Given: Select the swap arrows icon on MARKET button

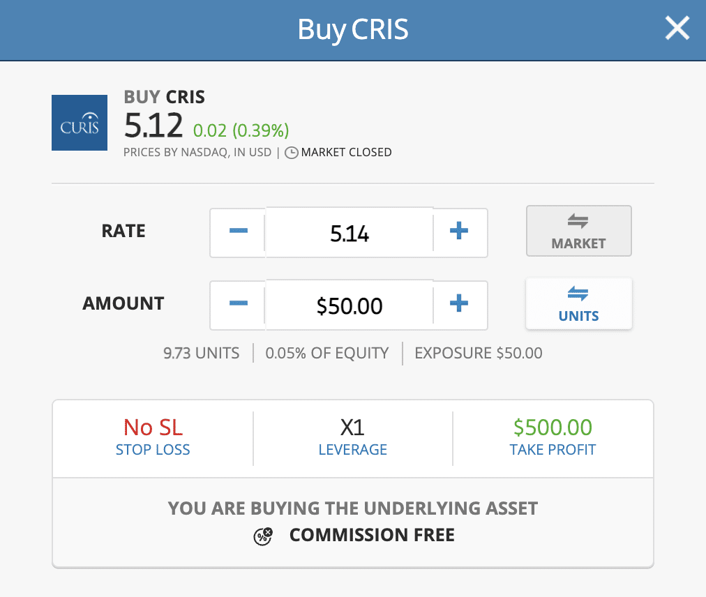Looking at the screenshot, I should 578,222.
